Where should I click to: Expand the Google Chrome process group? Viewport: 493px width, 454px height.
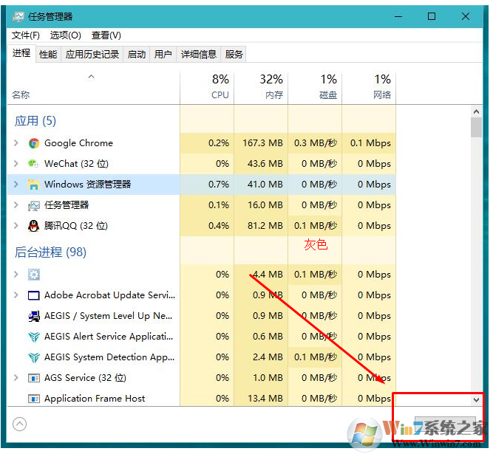[16, 143]
